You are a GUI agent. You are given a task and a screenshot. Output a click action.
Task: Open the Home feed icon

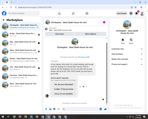(x=59, y=13)
